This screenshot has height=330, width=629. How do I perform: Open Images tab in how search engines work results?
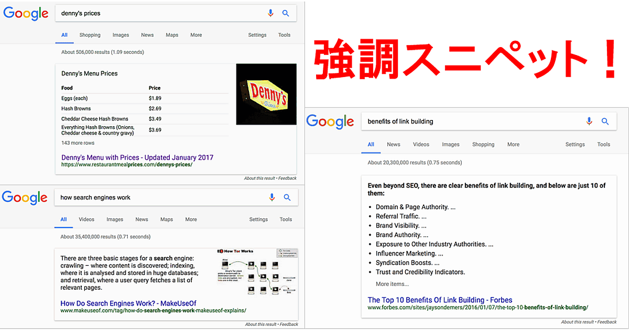click(x=115, y=219)
